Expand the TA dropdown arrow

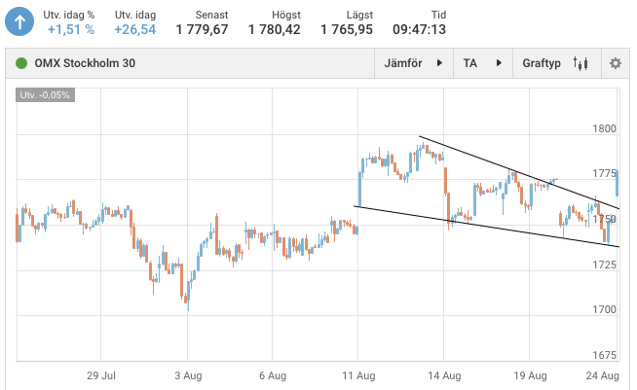point(500,63)
